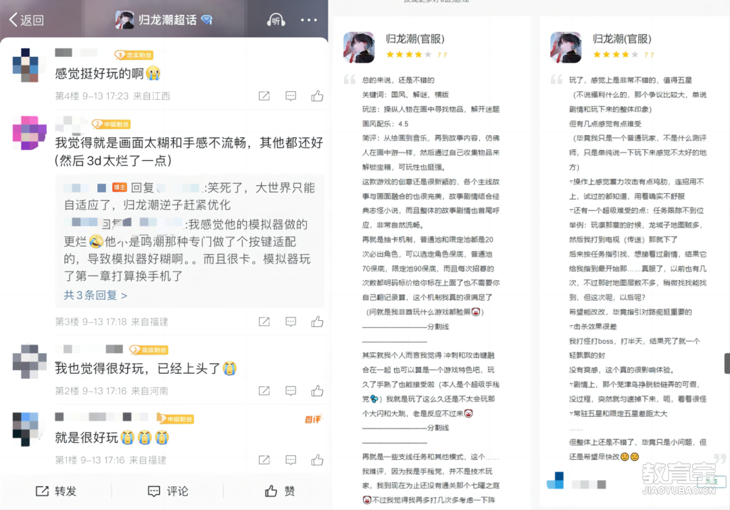
Task: Tap the quote mark in first review card
Action: 349,79
